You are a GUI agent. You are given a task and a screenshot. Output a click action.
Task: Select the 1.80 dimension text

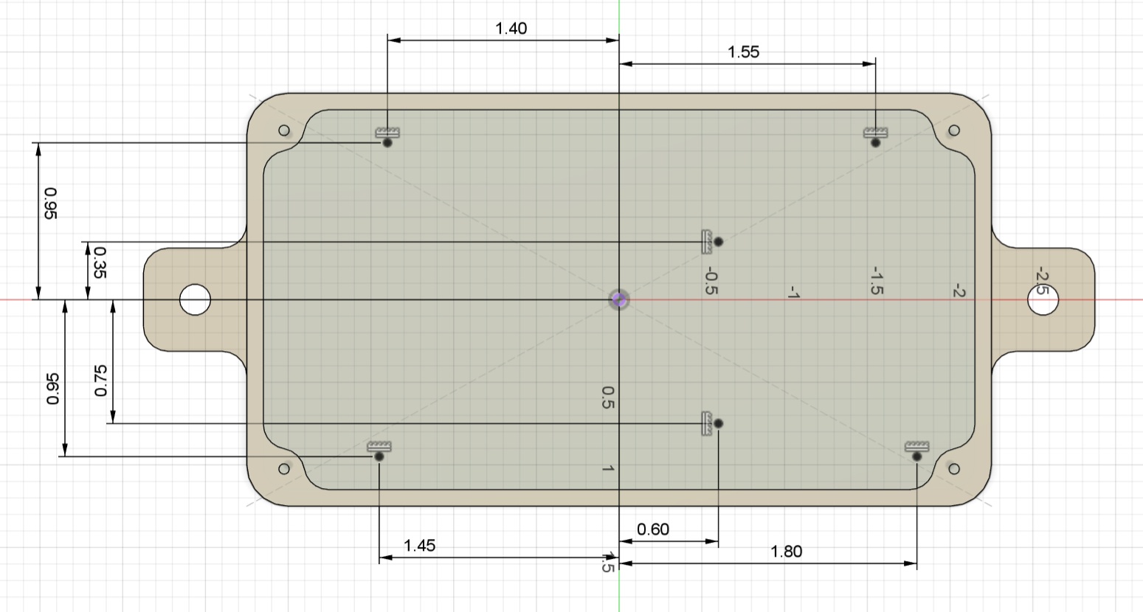tap(786, 552)
